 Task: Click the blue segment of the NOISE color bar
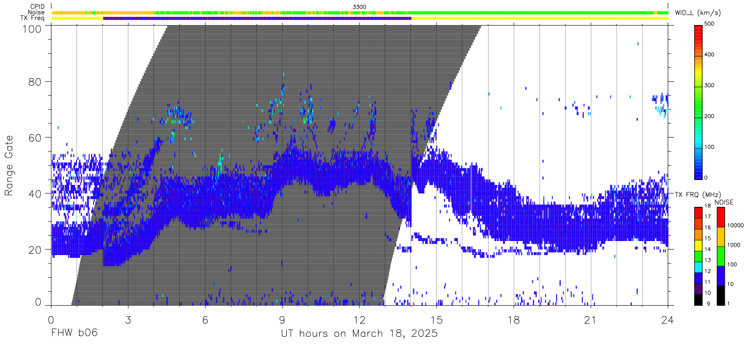pyautogui.click(x=720, y=275)
